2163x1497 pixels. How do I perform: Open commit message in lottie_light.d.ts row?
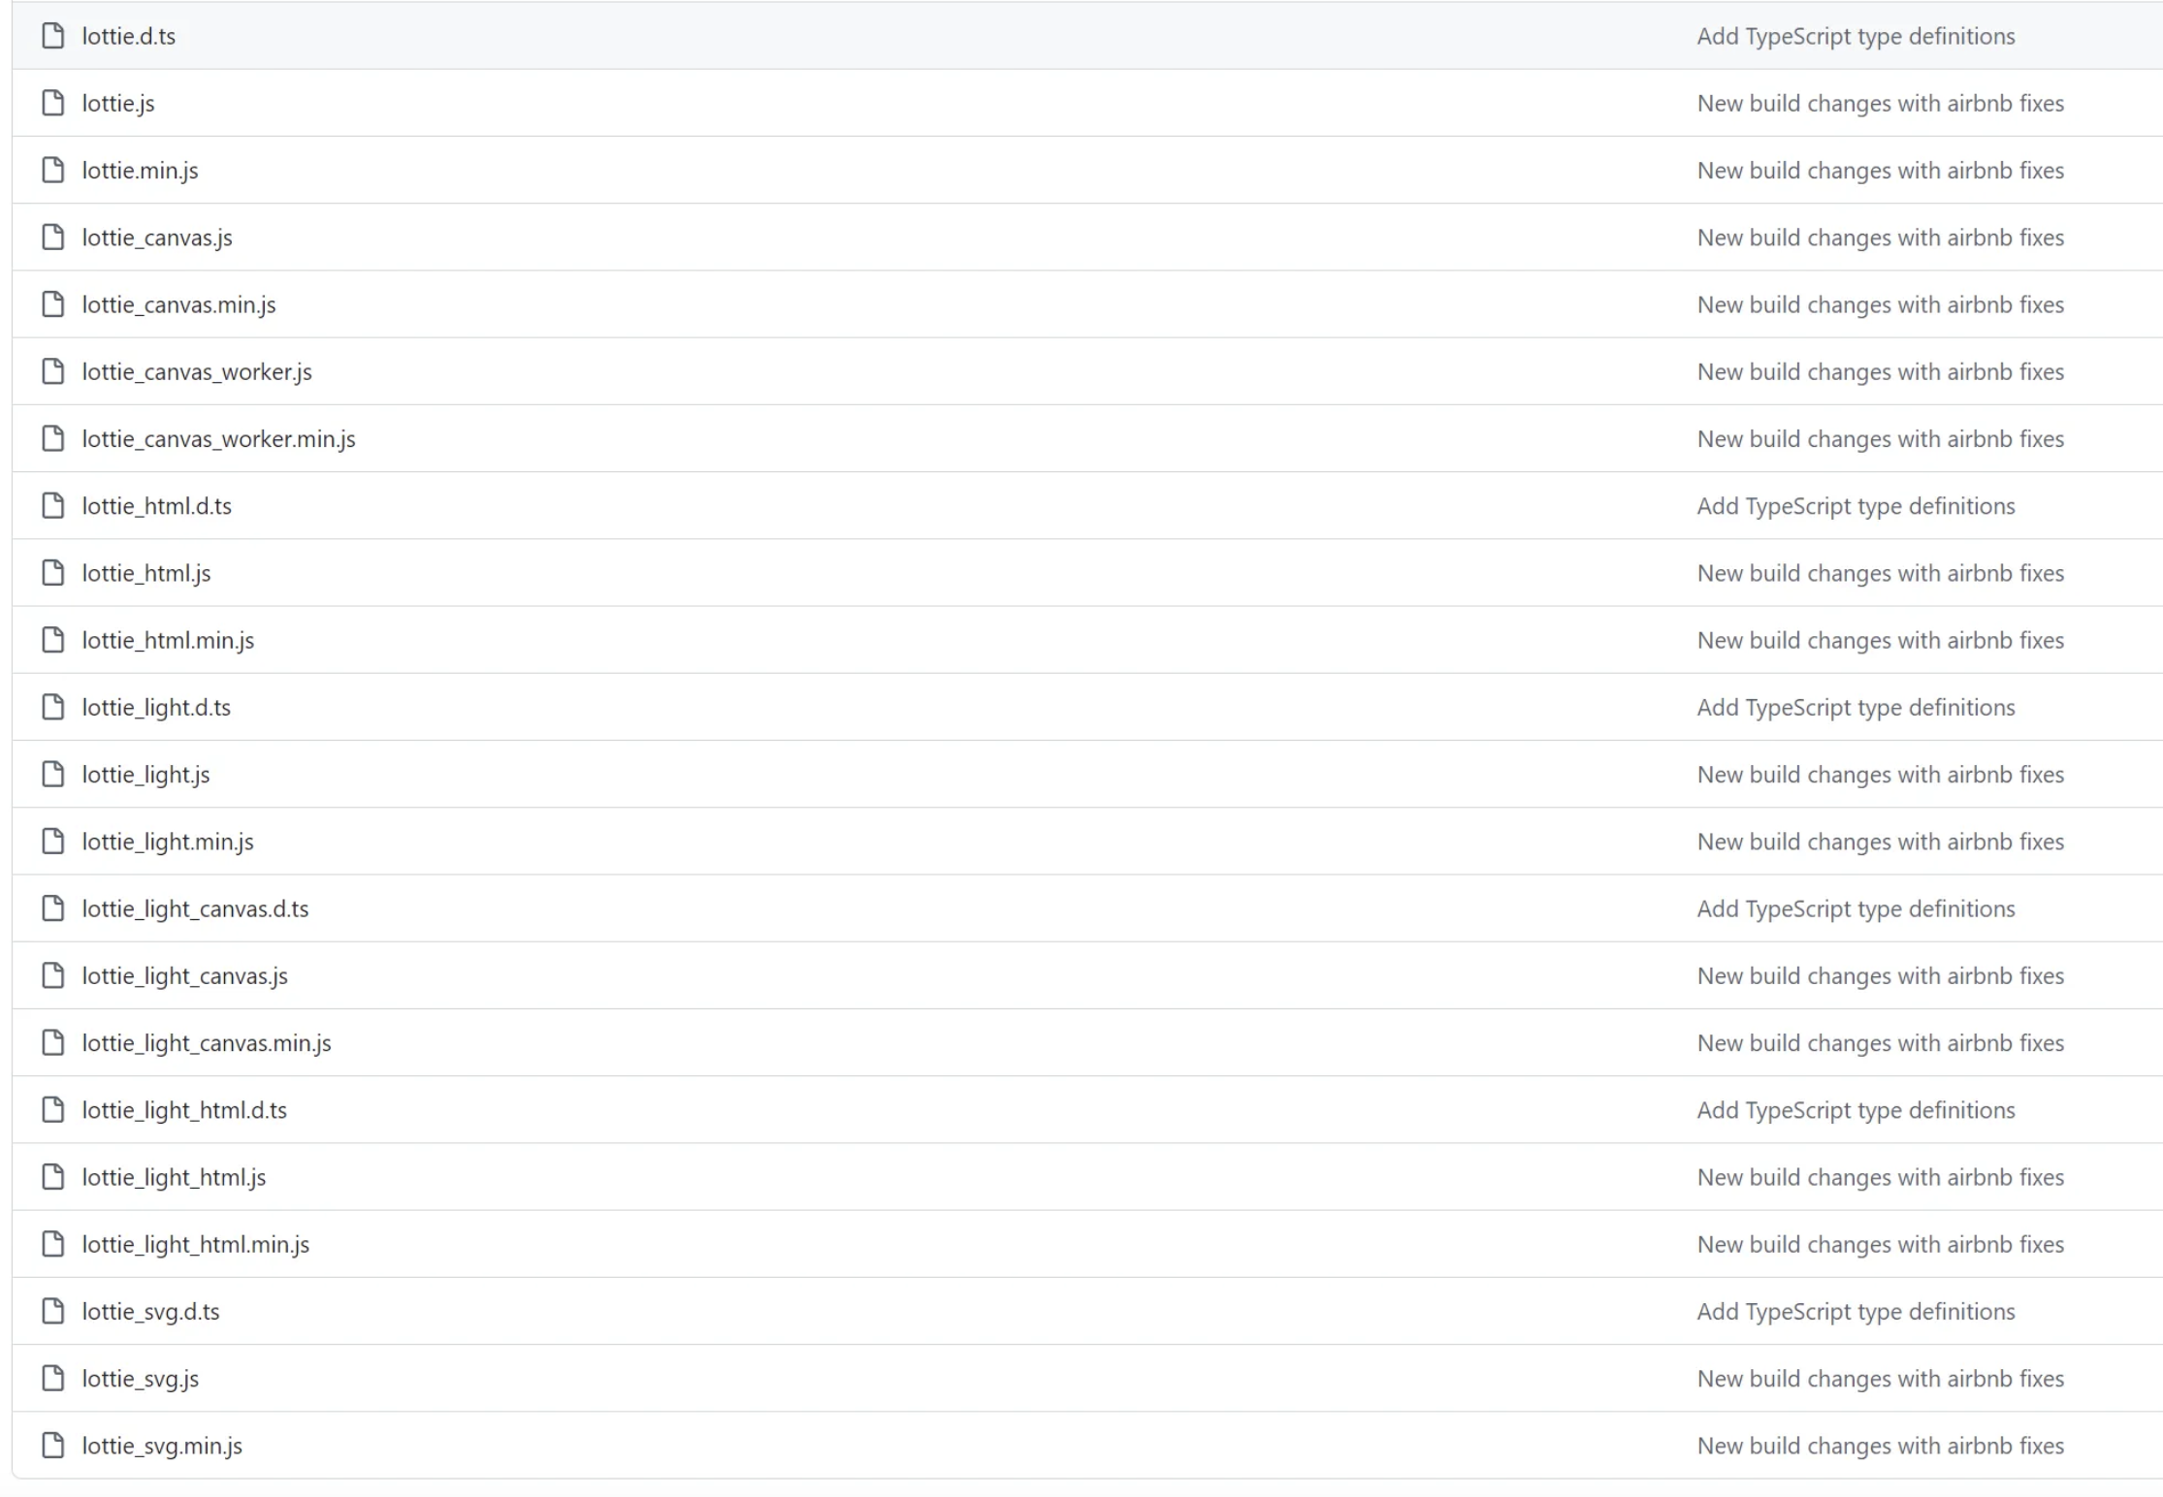click(x=1856, y=707)
